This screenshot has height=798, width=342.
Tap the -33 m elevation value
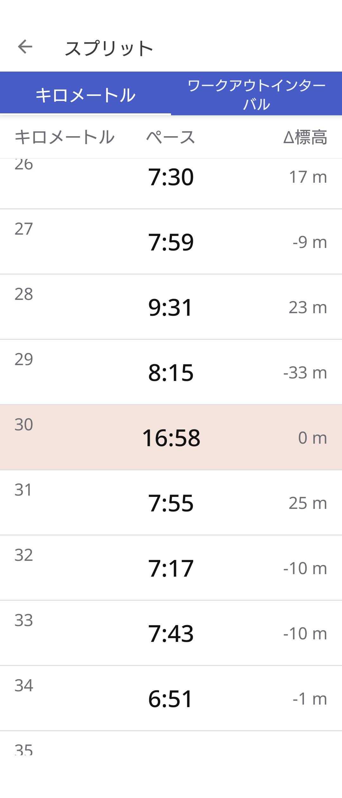pos(305,373)
